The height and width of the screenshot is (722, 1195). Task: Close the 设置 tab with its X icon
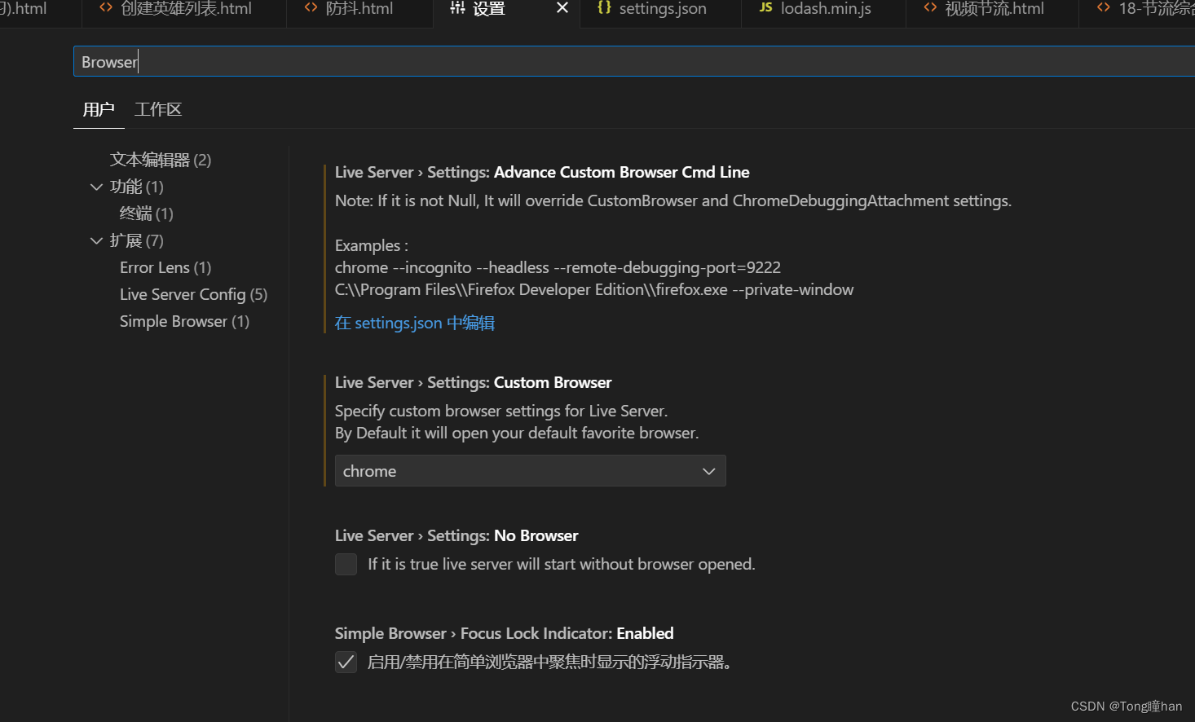[x=562, y=8]
